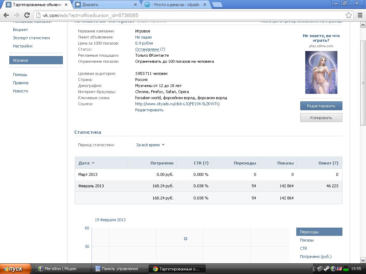The image size is (366, 274).
Task: Click the address bar URL field
Action: (189, 15)
